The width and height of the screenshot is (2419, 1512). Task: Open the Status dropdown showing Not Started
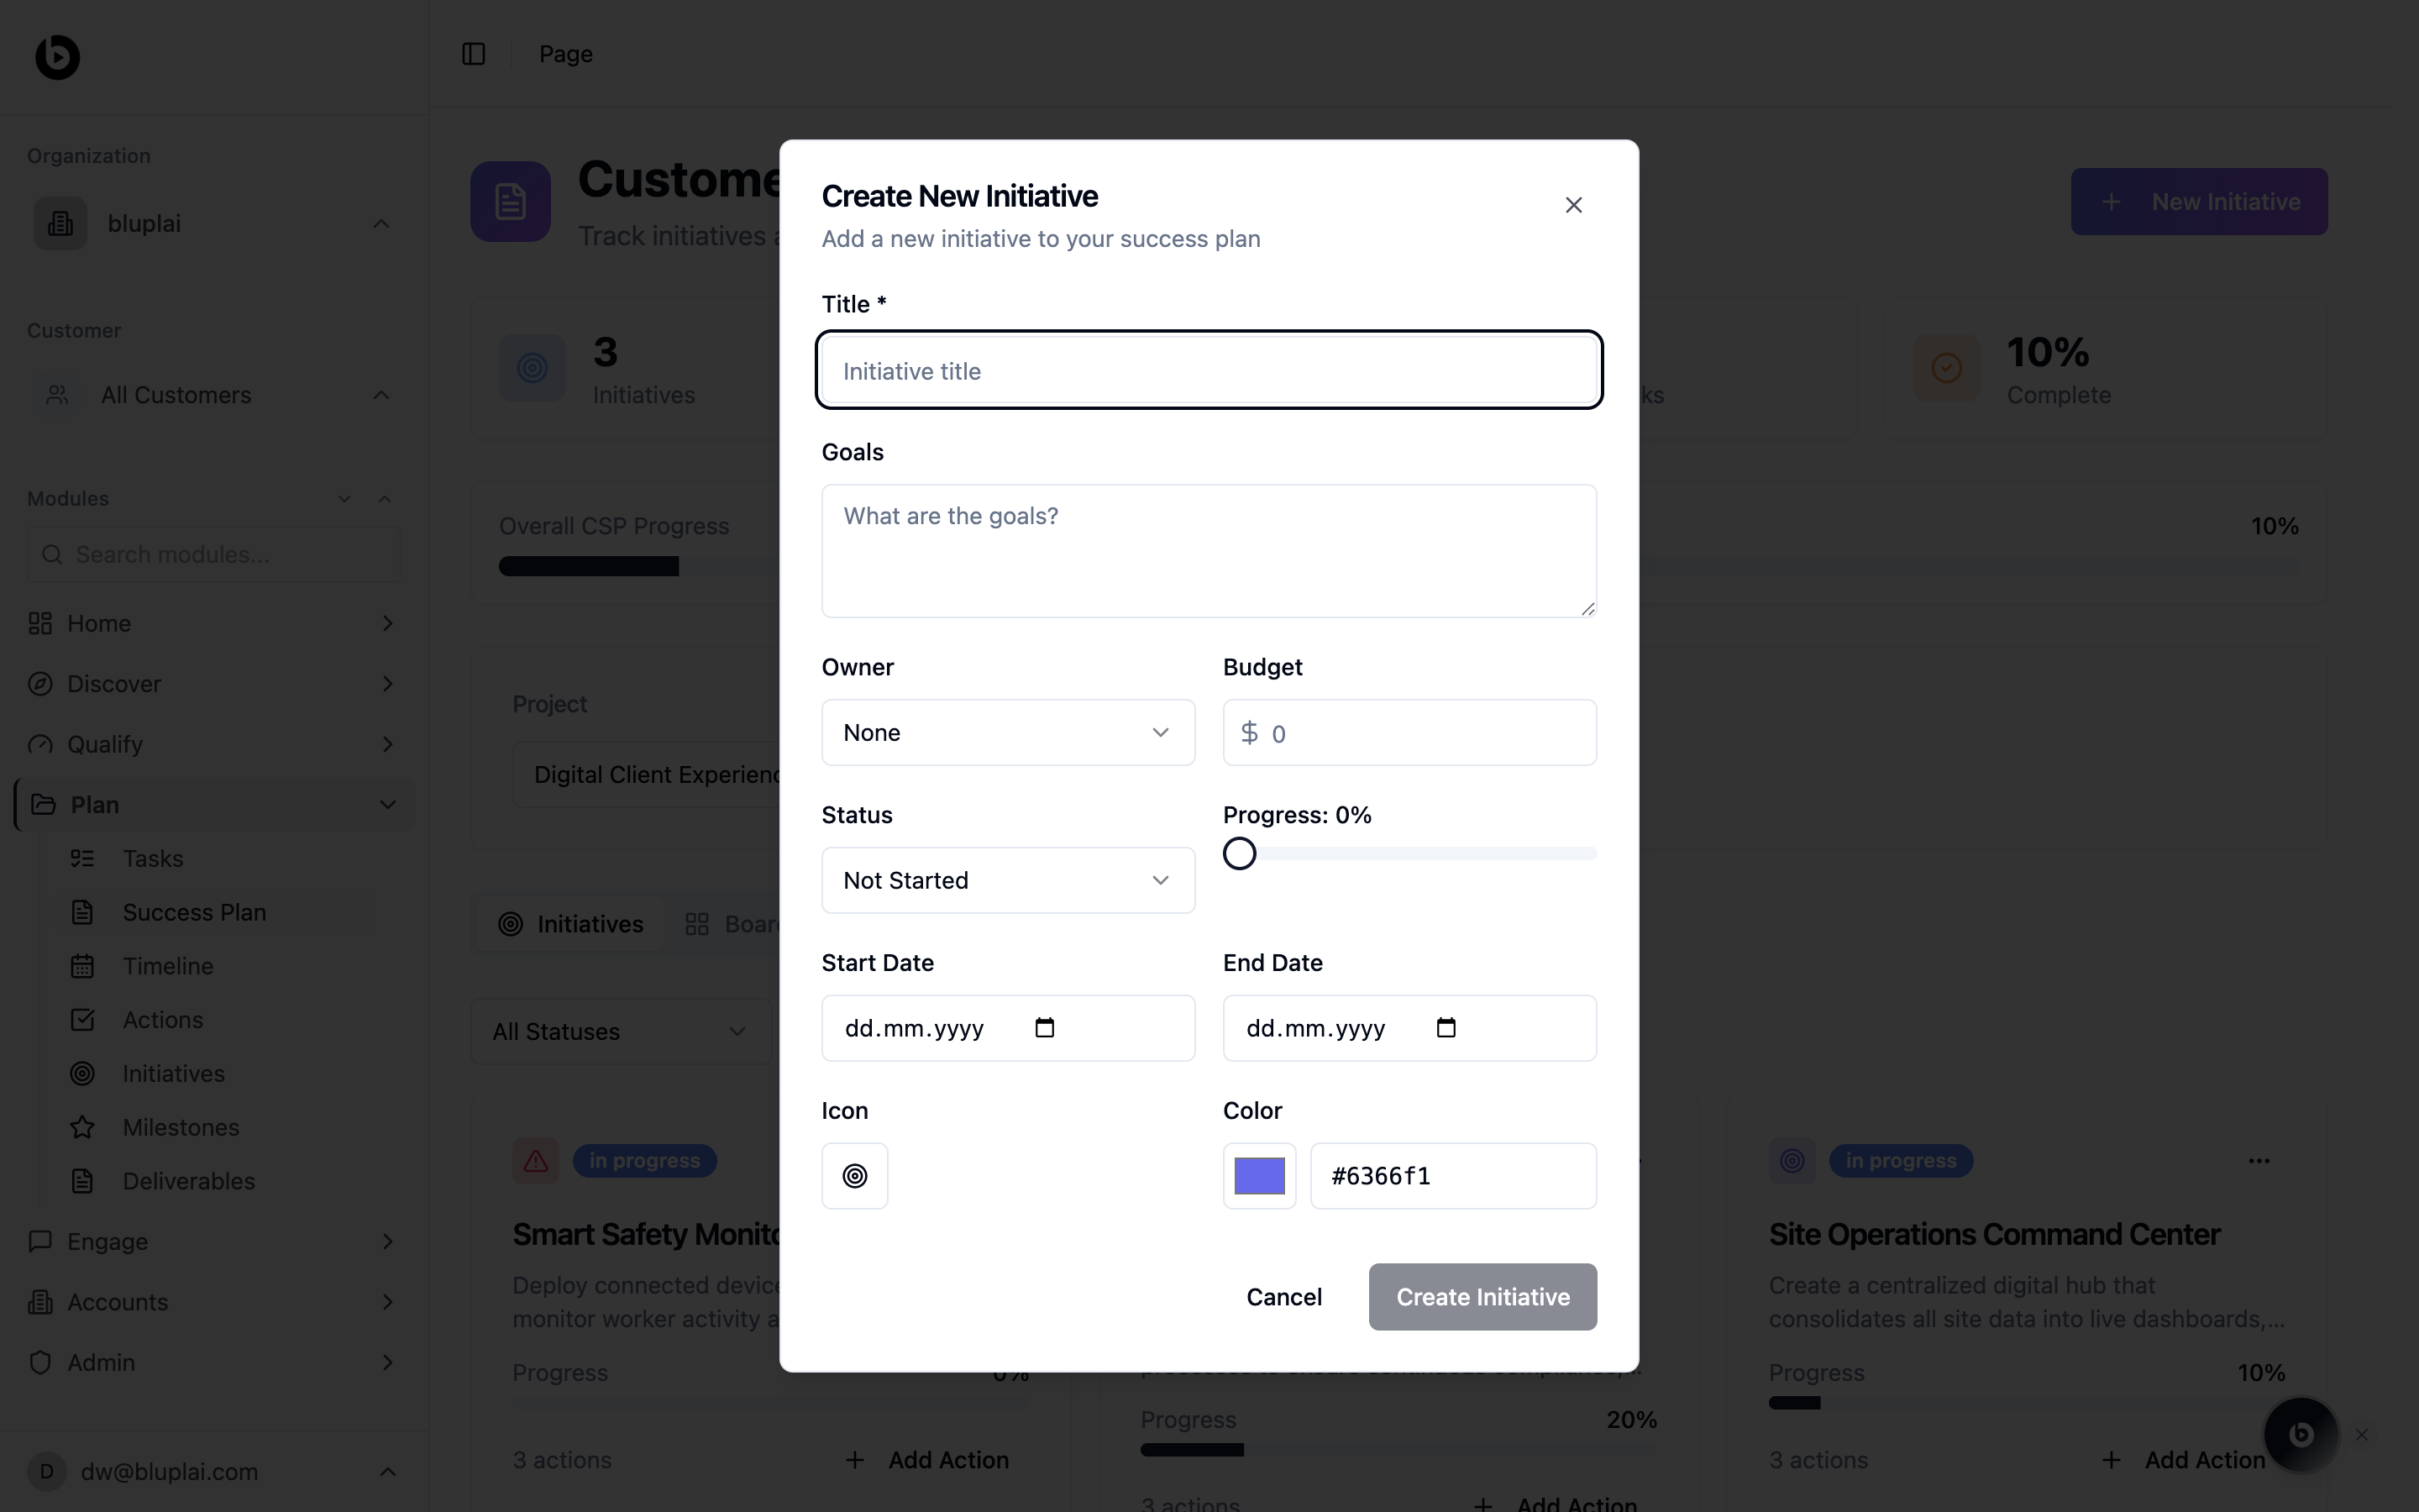point(1008,881)
